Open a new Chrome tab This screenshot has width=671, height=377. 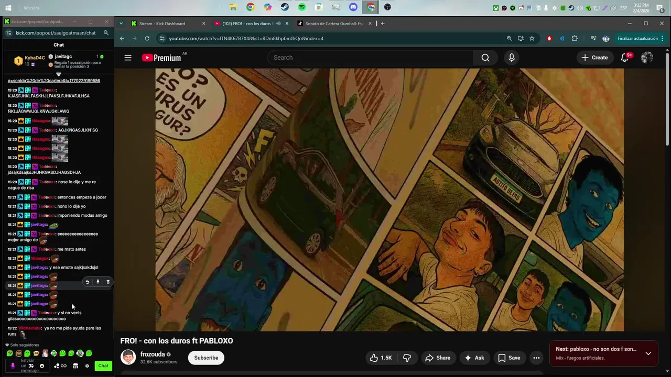pos(383,24)
